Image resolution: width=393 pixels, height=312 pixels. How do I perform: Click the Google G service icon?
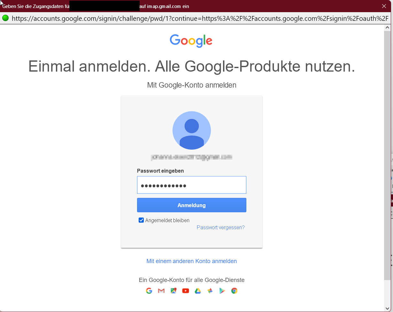click(x=149, y=291)
